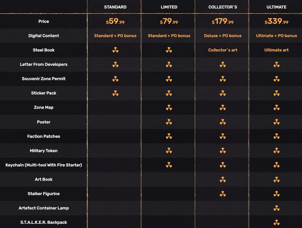This screenshot has height=228, width=302.
Task: Click the Limited edition Keychain radiation icon
Action: coord(169,165)
